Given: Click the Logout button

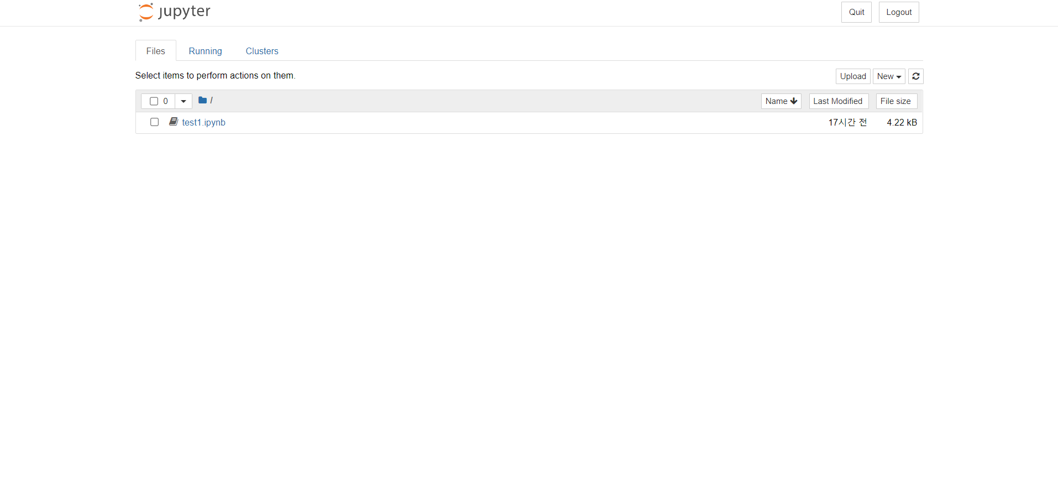Looking at the screenshot, I should tap(899, 12).
